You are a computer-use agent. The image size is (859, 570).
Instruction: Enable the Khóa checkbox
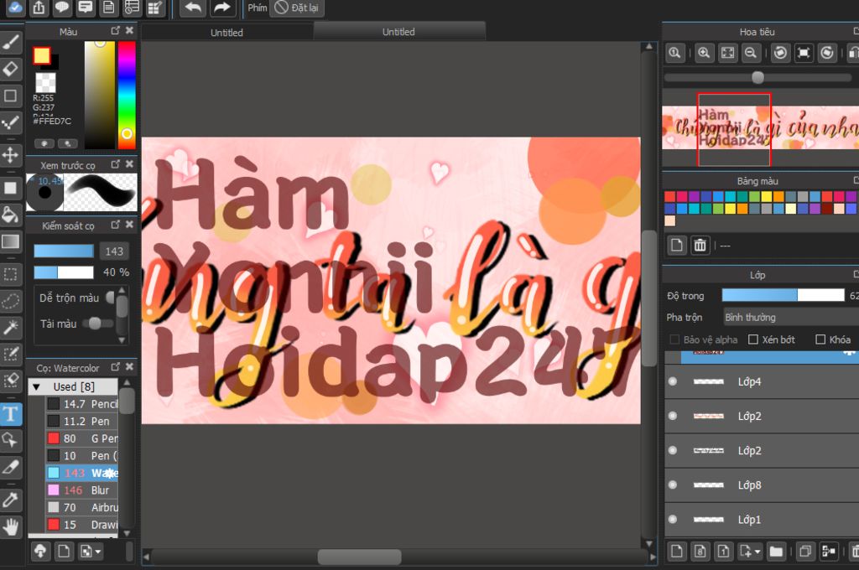coord(820,339)
